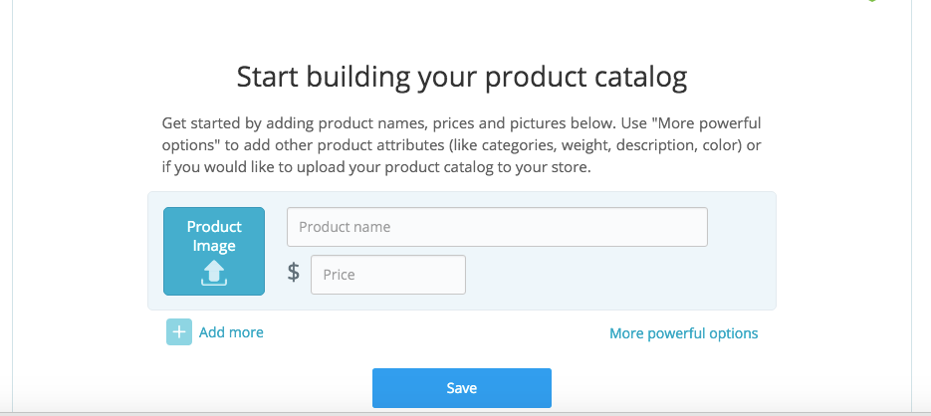Click the Add more link text

(231, 332)
